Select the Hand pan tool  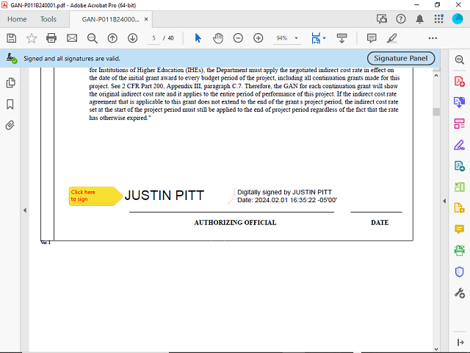coord(218,38)
